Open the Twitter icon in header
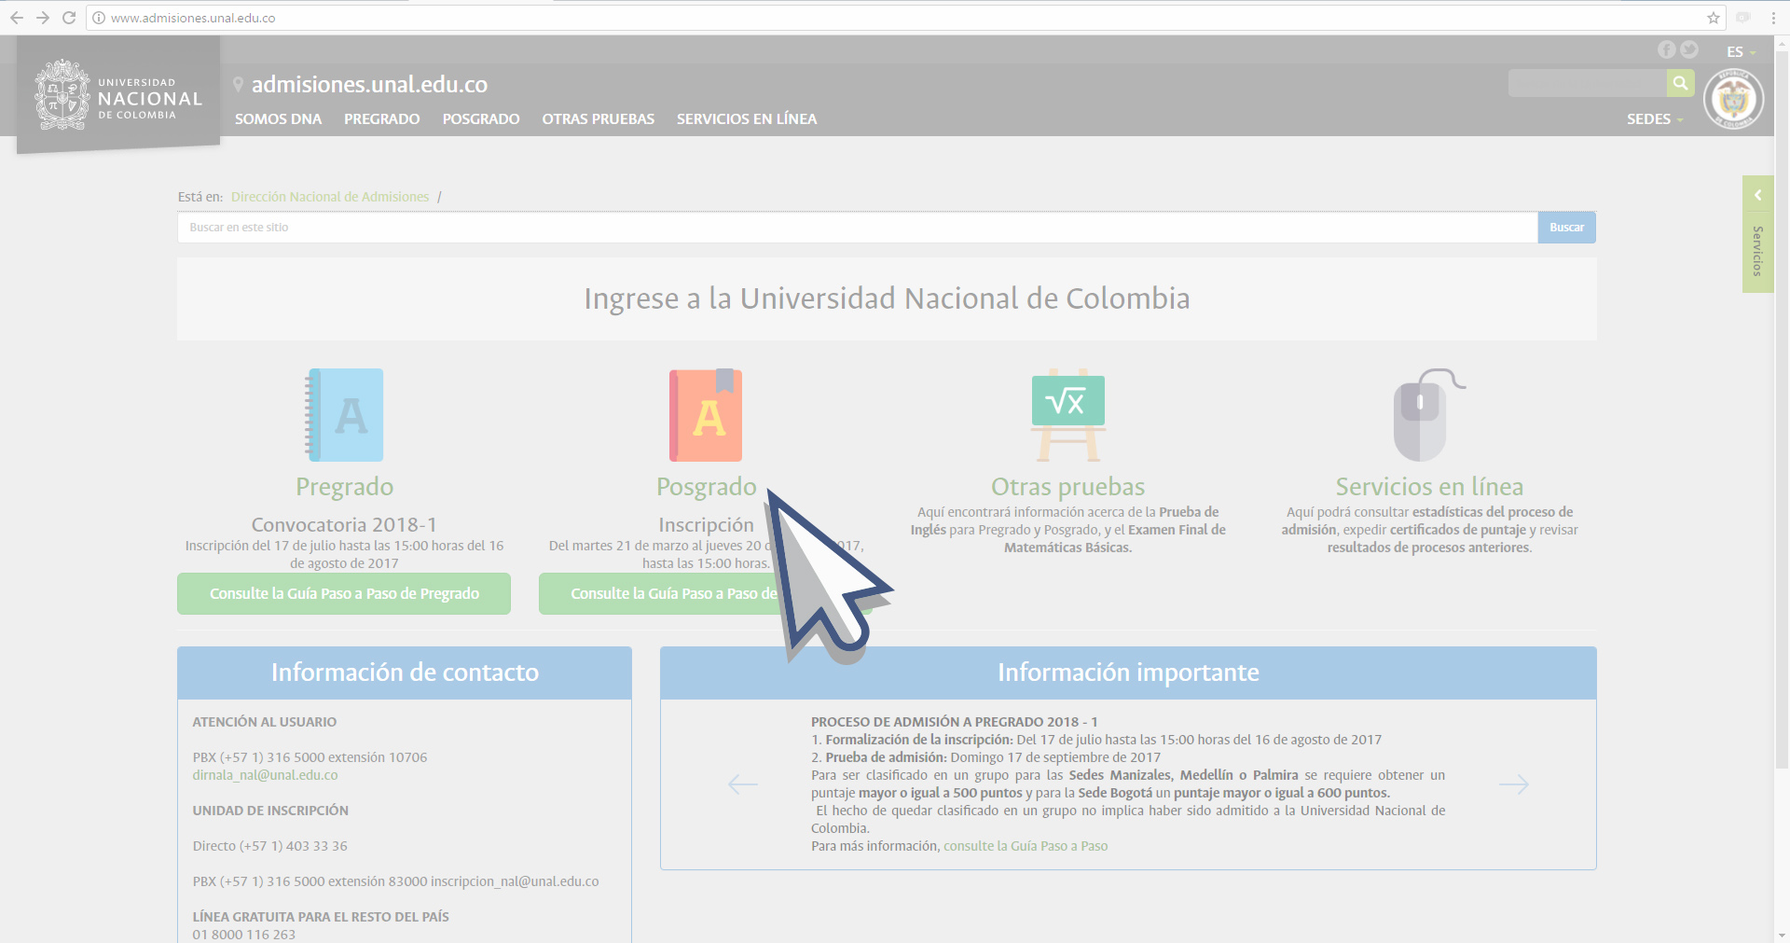The width and height of the screenshot is (1790, 943). coord(1689,49)
